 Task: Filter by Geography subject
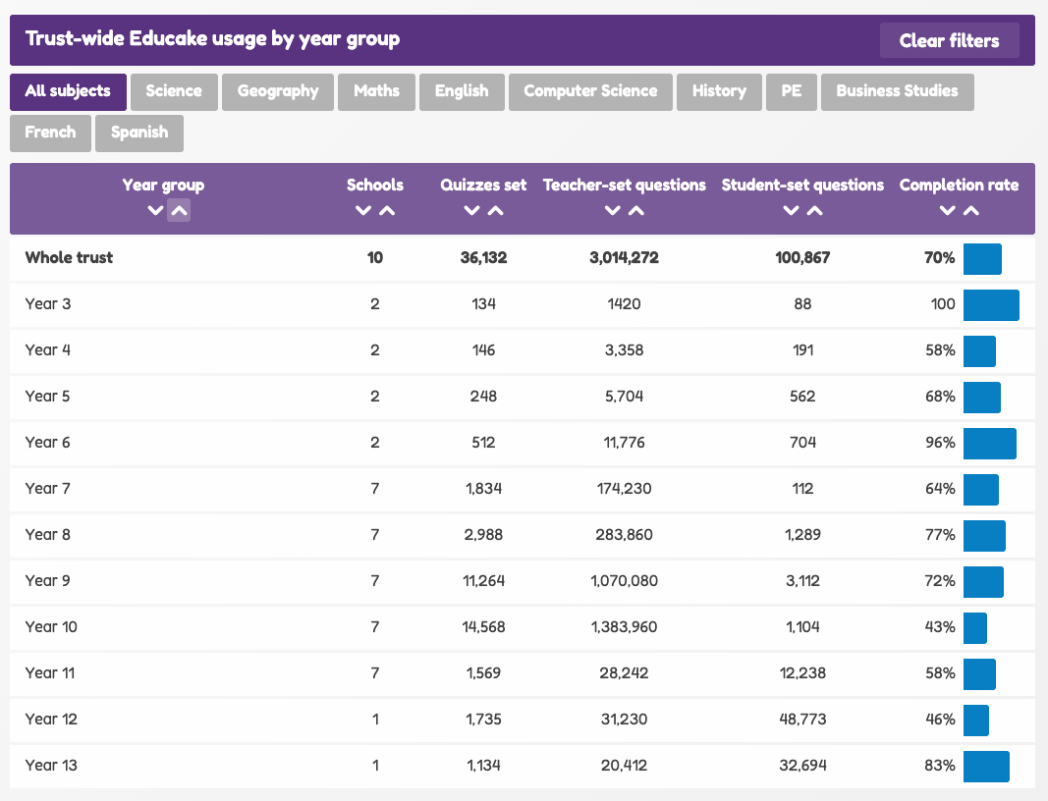[x=278, y=91]
